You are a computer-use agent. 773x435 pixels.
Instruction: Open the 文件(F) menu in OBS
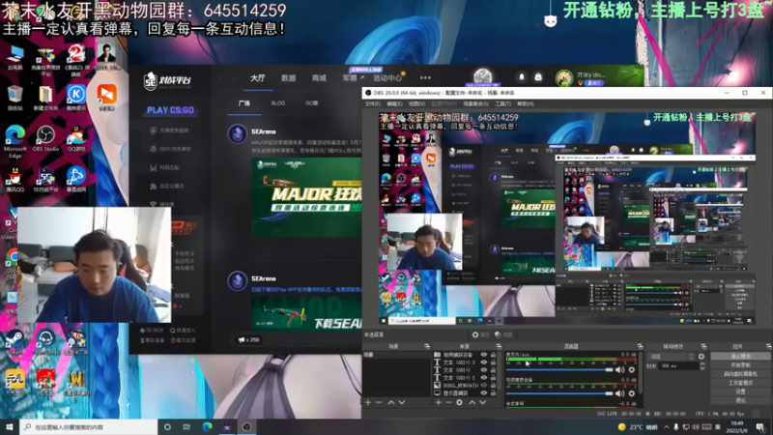(x=373, y=104)
